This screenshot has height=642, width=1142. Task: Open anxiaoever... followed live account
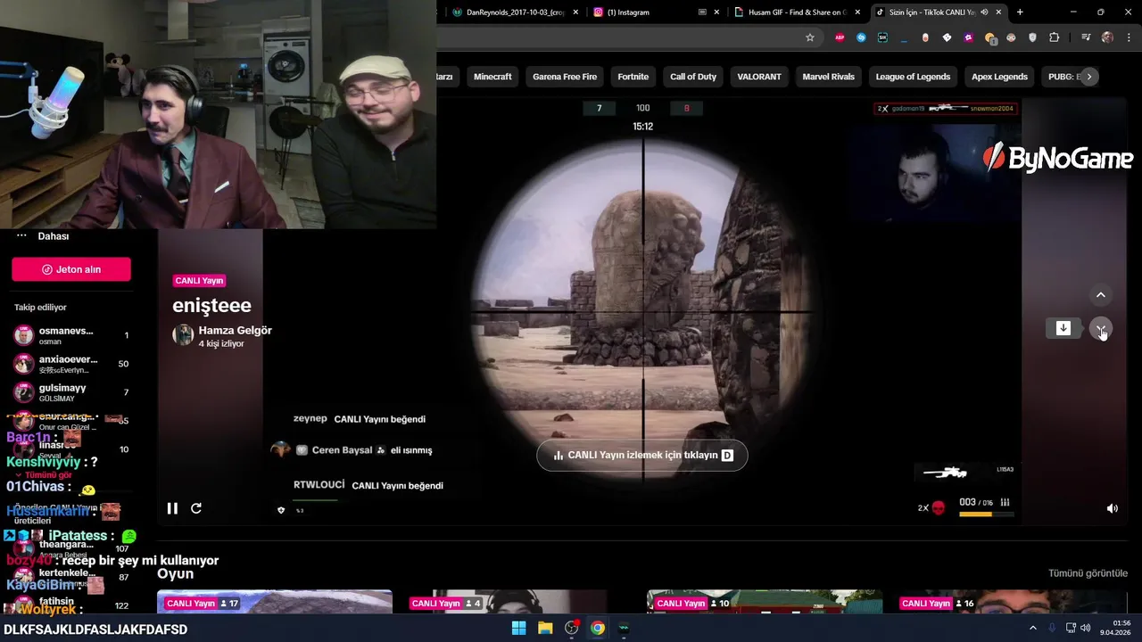pos(71,364)
